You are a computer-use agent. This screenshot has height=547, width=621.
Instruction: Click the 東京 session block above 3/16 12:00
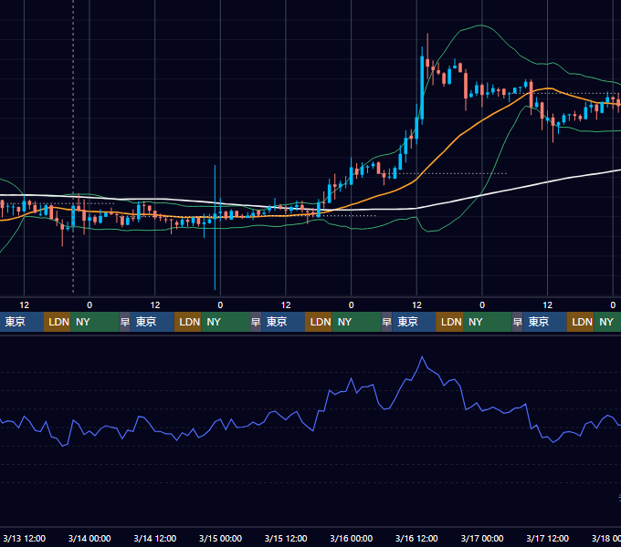414,322
